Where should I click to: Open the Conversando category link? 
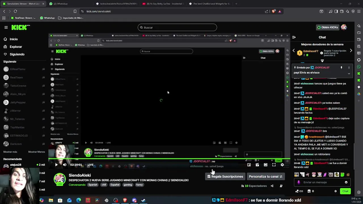[77, 185]
